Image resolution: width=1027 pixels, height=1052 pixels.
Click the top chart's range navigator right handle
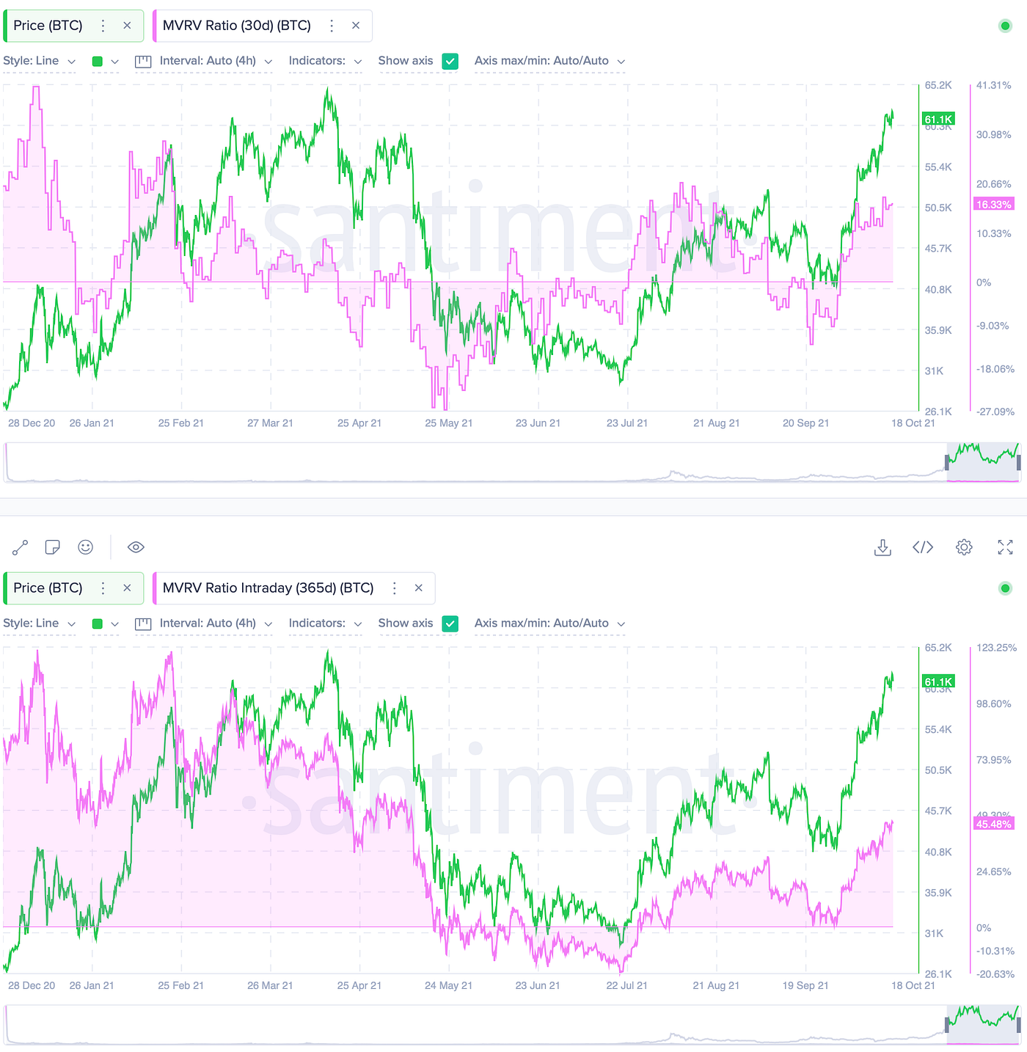[x=1019, y=463]
